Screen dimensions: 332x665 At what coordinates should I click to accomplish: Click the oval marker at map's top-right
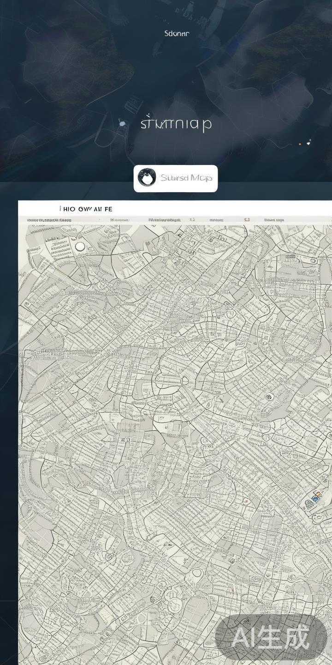313,260
